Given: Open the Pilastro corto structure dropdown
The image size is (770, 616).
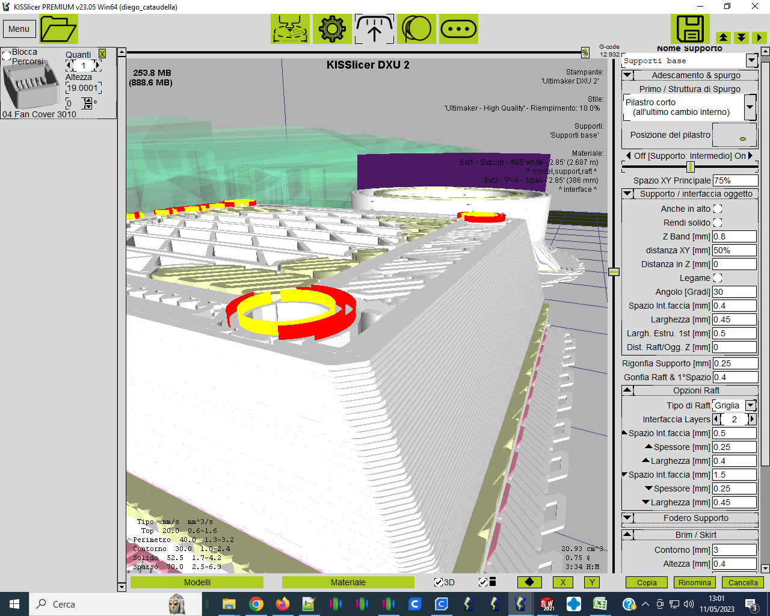Looking at the screenshot, I should [x=750, y=108].
